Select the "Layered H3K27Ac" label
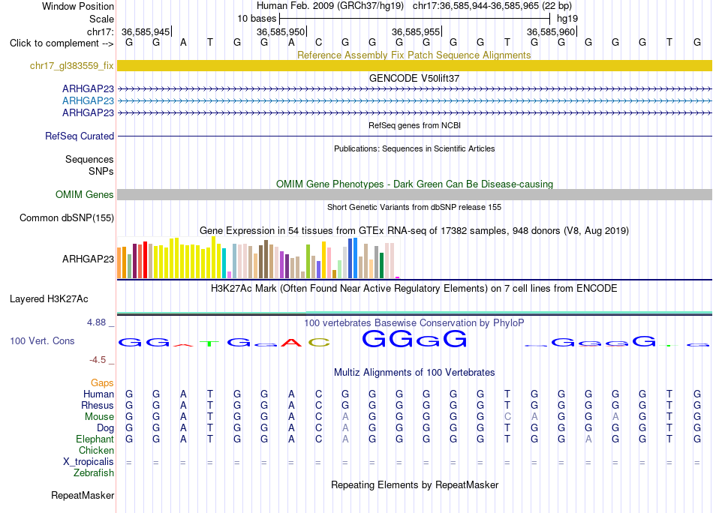 tap(49, 299)
